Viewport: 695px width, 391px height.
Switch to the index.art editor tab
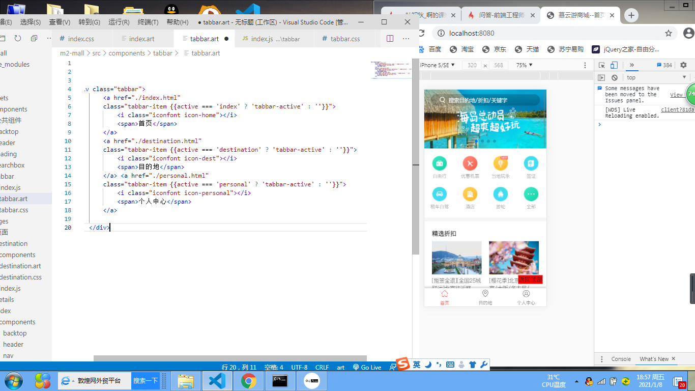[141, 39]
